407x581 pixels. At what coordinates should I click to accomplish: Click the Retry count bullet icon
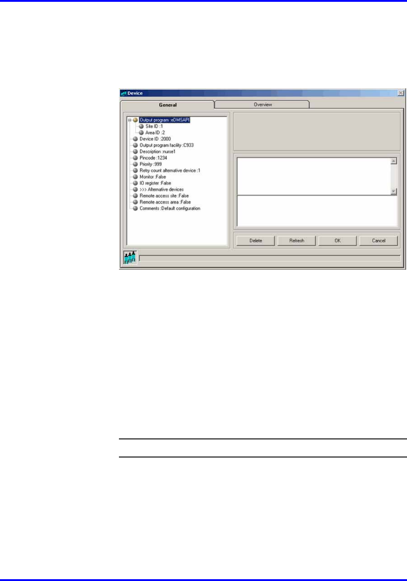point(135,171)
